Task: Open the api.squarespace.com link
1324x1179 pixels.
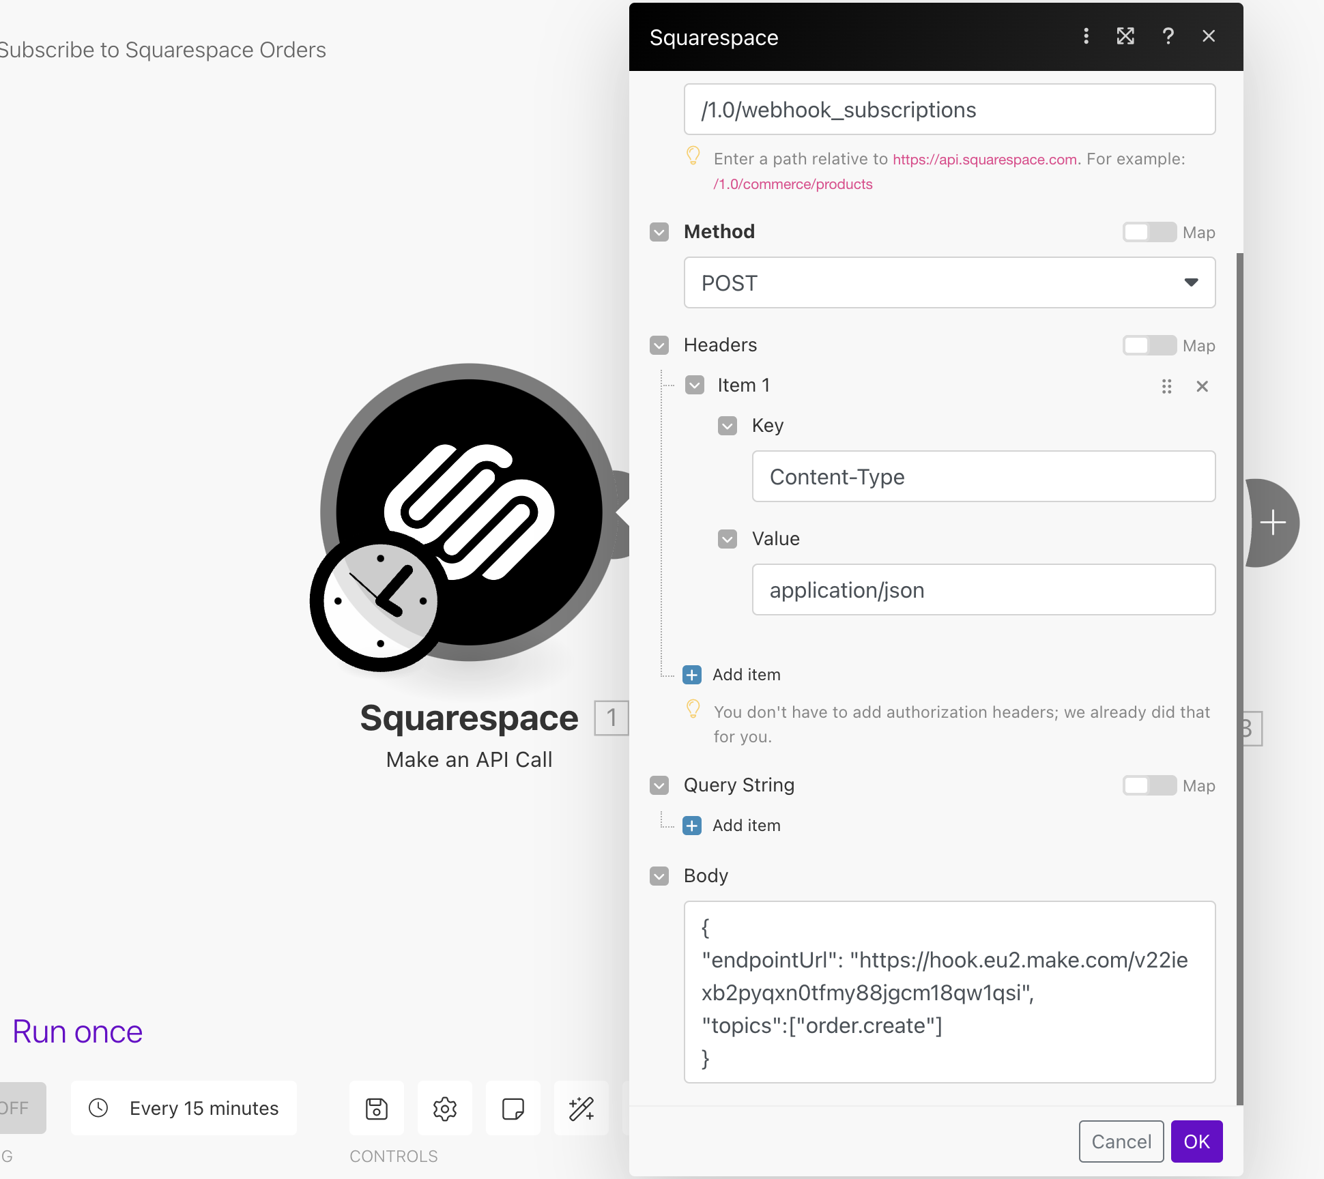Action: pos(985,160)
